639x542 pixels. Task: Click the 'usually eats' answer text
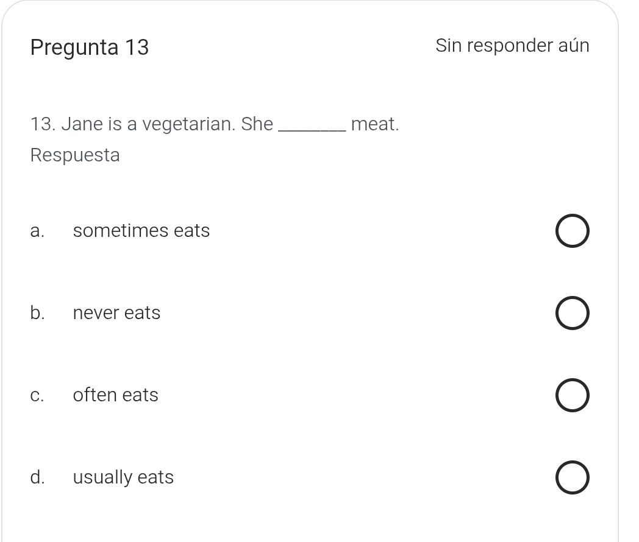(123, 477)
